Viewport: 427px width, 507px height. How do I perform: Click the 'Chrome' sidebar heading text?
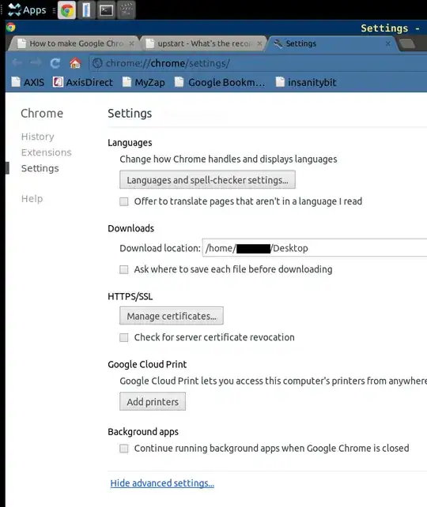[42, 114]
